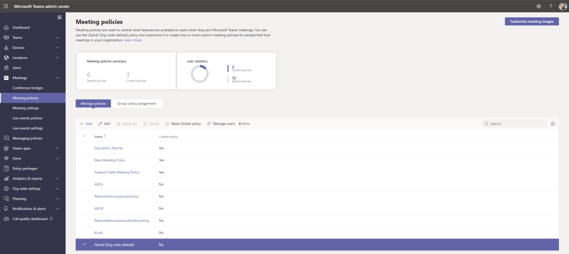Open the user profile avatar
The height and width of the screenshot is (254, 569).
(x=562, y=6)
